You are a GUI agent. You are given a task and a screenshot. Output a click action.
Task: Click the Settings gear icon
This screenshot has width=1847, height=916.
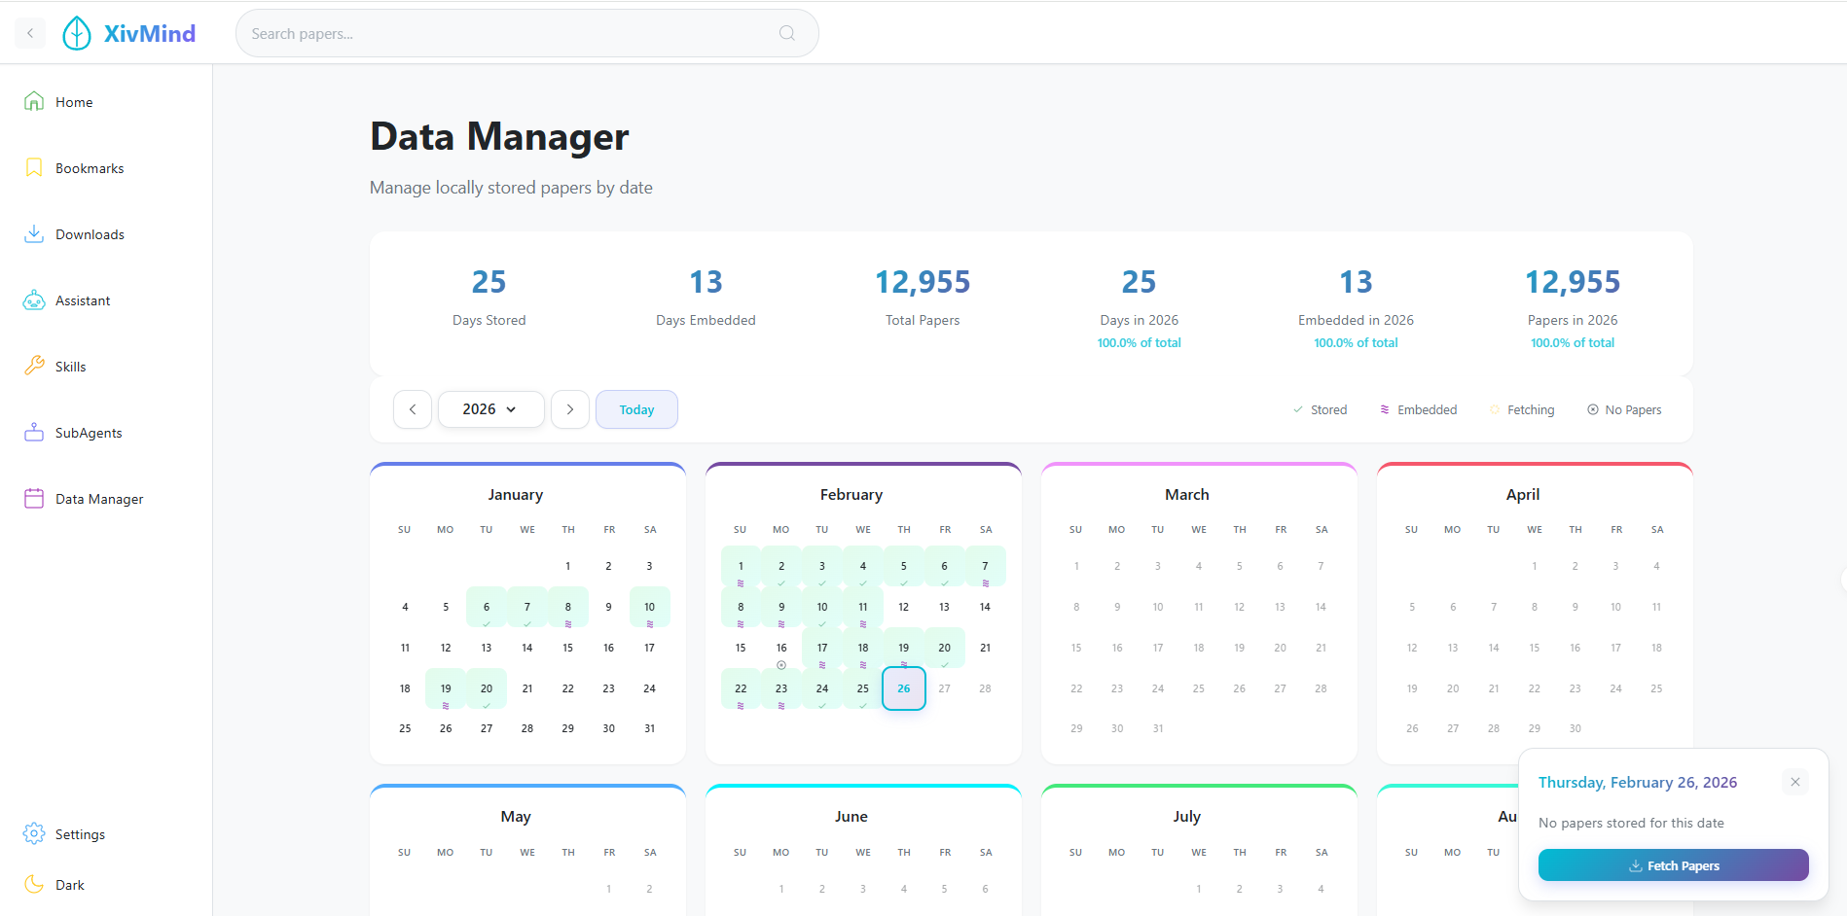pyautogui.click(x=34, y=833)
